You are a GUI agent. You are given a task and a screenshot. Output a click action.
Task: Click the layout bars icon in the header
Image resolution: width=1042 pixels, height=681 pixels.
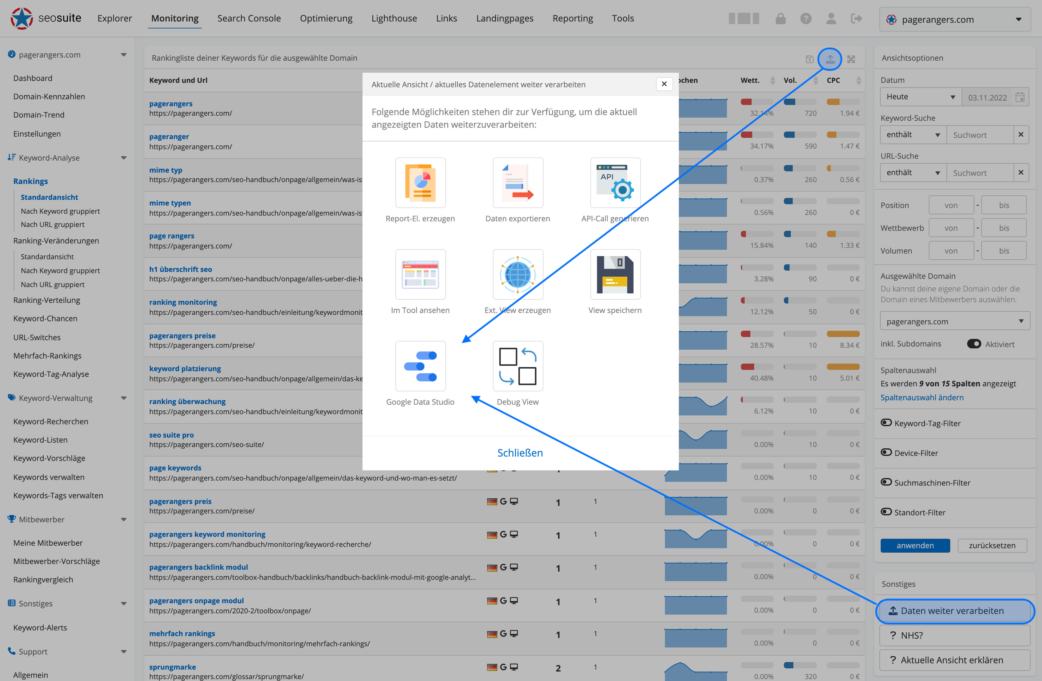coord(744,18)
